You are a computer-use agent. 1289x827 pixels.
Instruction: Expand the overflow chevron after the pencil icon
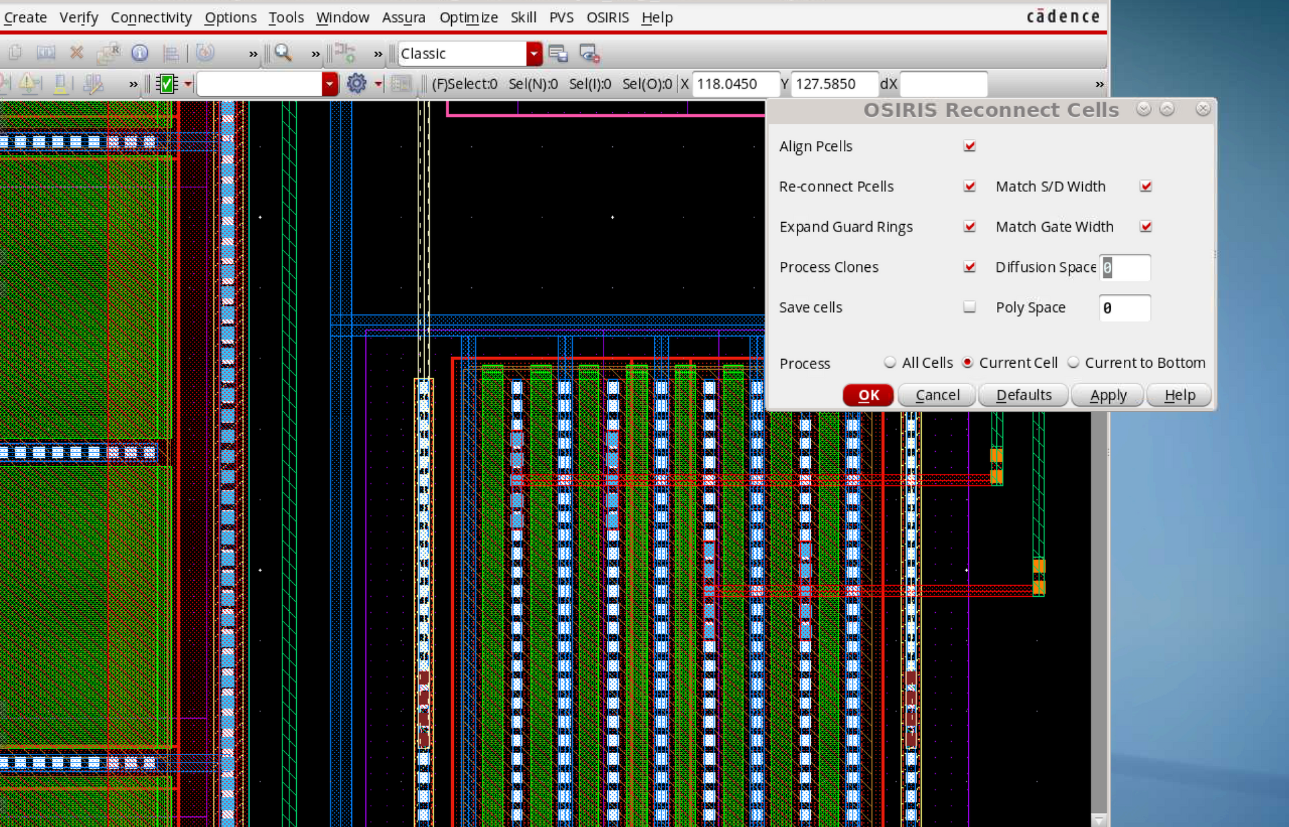(133, 84)
